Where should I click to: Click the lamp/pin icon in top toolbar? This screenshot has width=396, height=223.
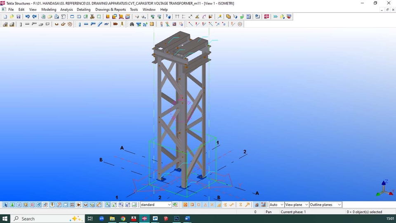[219, 17]
